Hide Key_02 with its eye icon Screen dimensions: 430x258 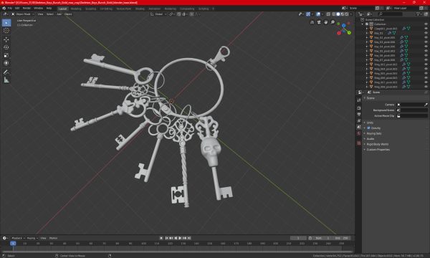click(x=426, y=37)
